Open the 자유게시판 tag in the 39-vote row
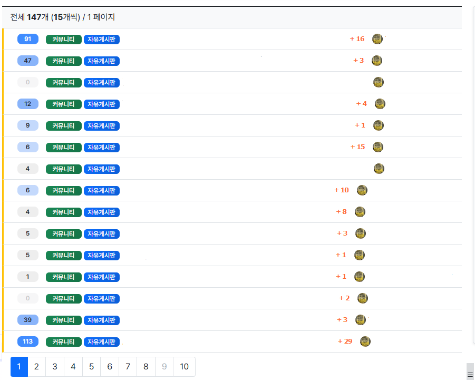This screenshot has width=475, height=381. click(102, 320)
